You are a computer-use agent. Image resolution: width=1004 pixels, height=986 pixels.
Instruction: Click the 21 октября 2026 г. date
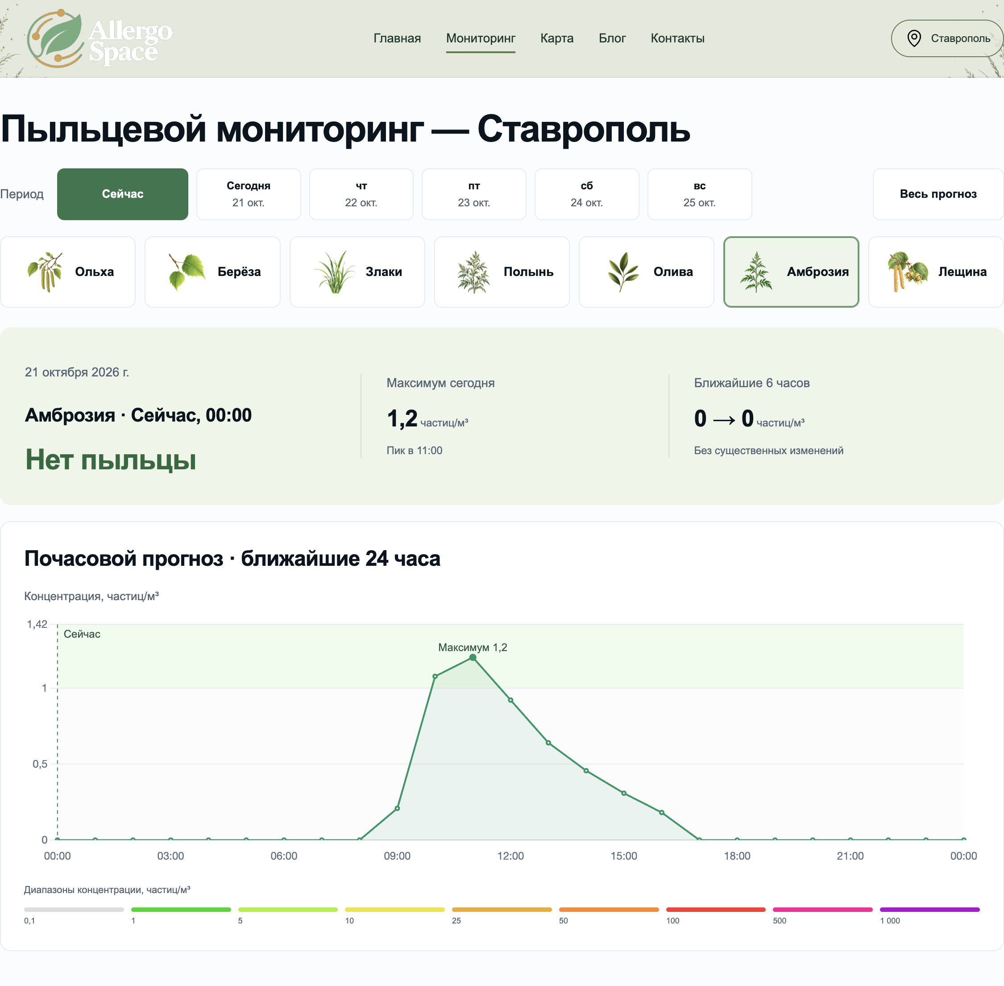(77, 372)
